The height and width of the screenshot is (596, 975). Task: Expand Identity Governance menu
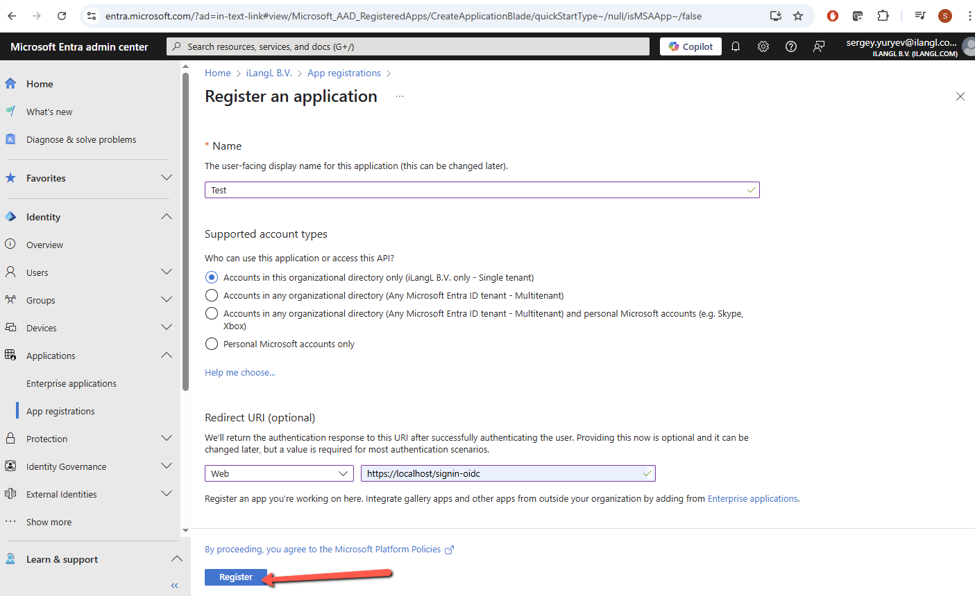(167, 466)
